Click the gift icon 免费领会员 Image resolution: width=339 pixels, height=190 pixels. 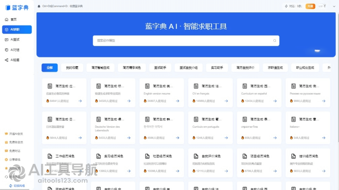point(6,142)
